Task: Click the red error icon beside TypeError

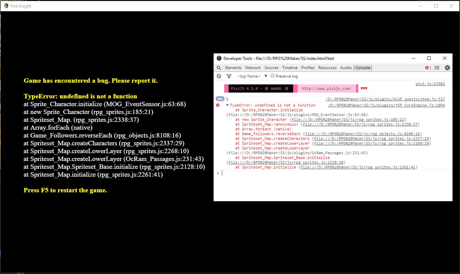Action: (x=218, y=105)
